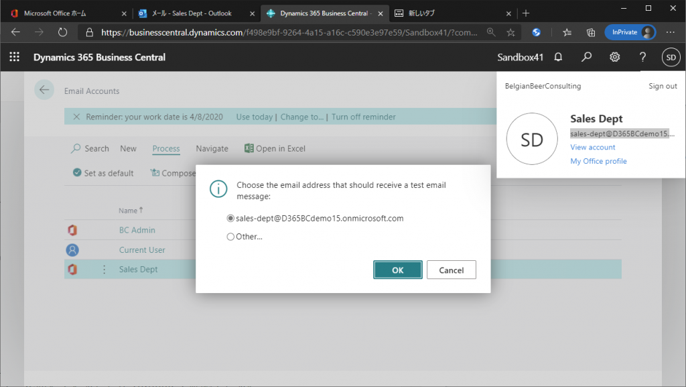686x387 pixels.
Task: Open the Navigate menu
Action: click(212, 148)
